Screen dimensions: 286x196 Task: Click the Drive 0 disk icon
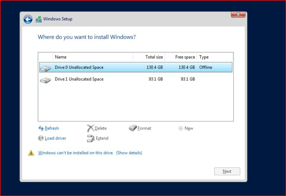(45, 69)
